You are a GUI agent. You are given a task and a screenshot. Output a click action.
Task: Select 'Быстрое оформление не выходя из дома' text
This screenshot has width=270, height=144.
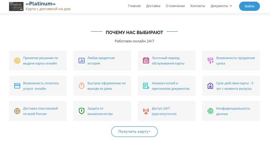click(x=107, y=86)
